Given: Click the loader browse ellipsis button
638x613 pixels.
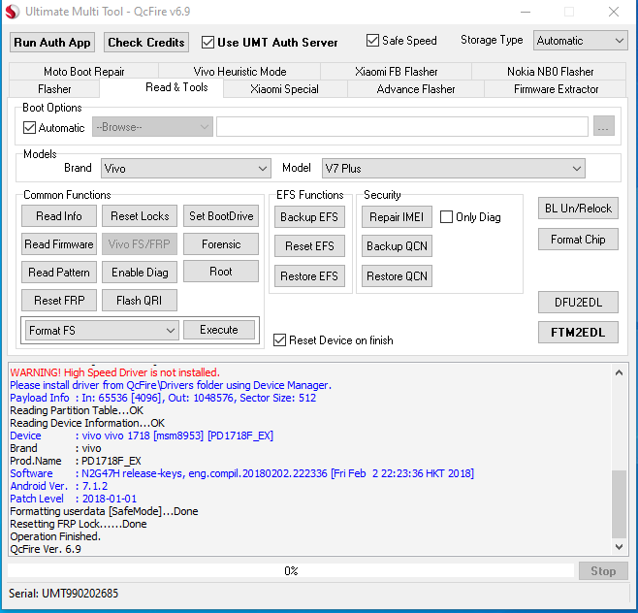Looking at the screenshot, I should pyautogui.click(x=604, y=126).
